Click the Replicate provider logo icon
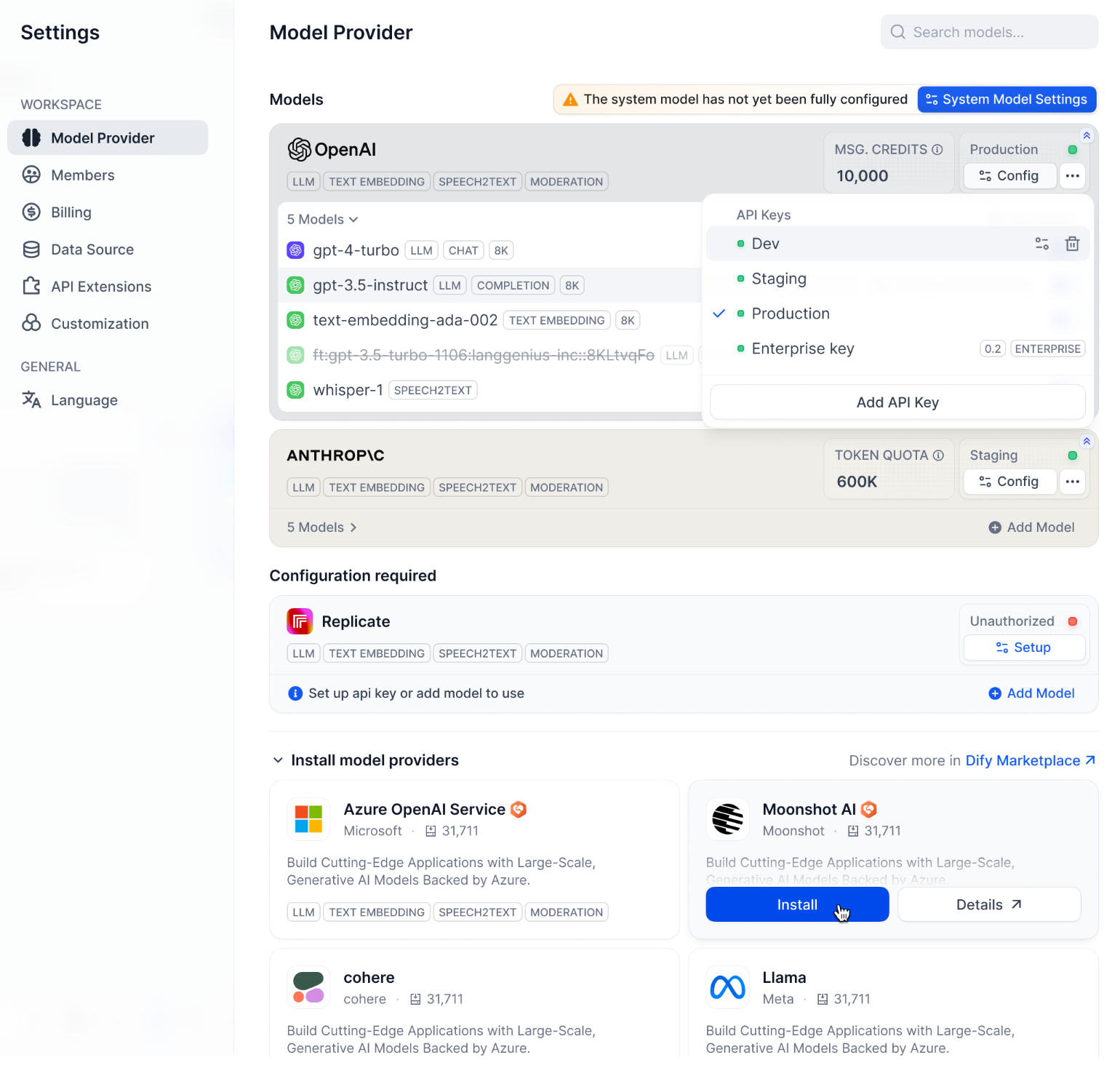The height and width of the screenshot is (1076, 1120). point(300,621)
